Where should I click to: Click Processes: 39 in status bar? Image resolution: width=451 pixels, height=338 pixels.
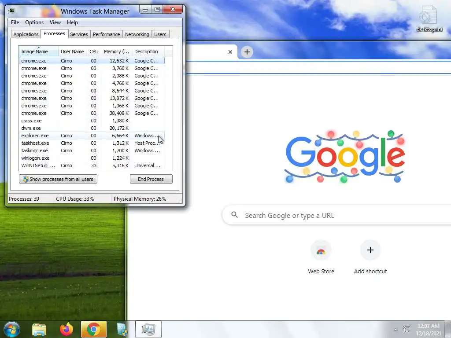pyautogui.click(x=24, y=198)
